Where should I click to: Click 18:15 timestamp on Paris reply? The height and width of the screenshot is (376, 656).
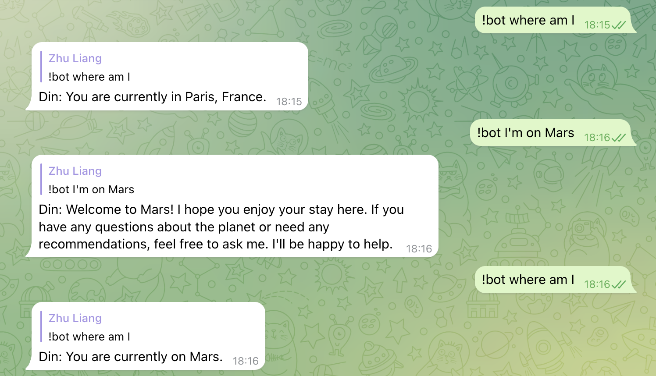tap(289, 102)
